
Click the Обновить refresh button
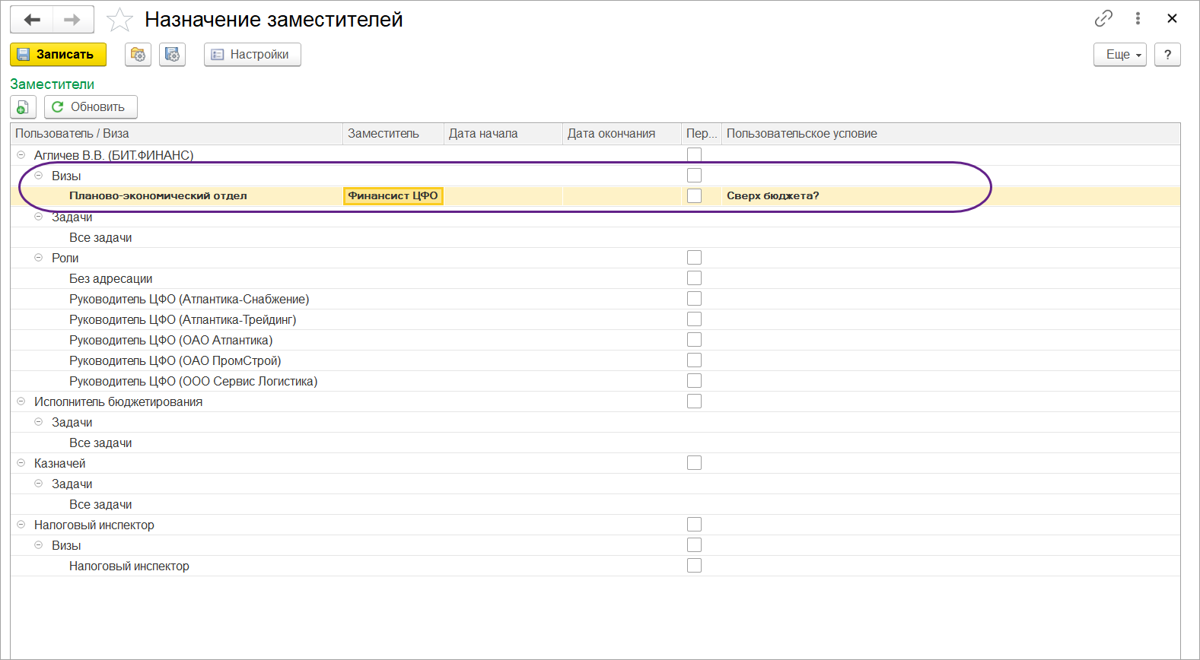[x=91, y=107]
